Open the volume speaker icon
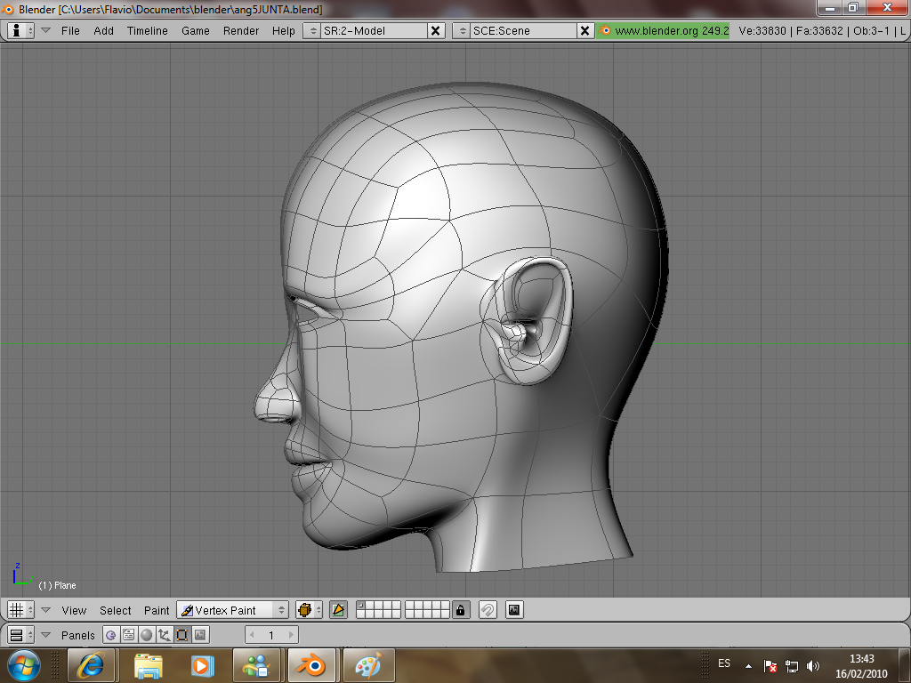 813,666
